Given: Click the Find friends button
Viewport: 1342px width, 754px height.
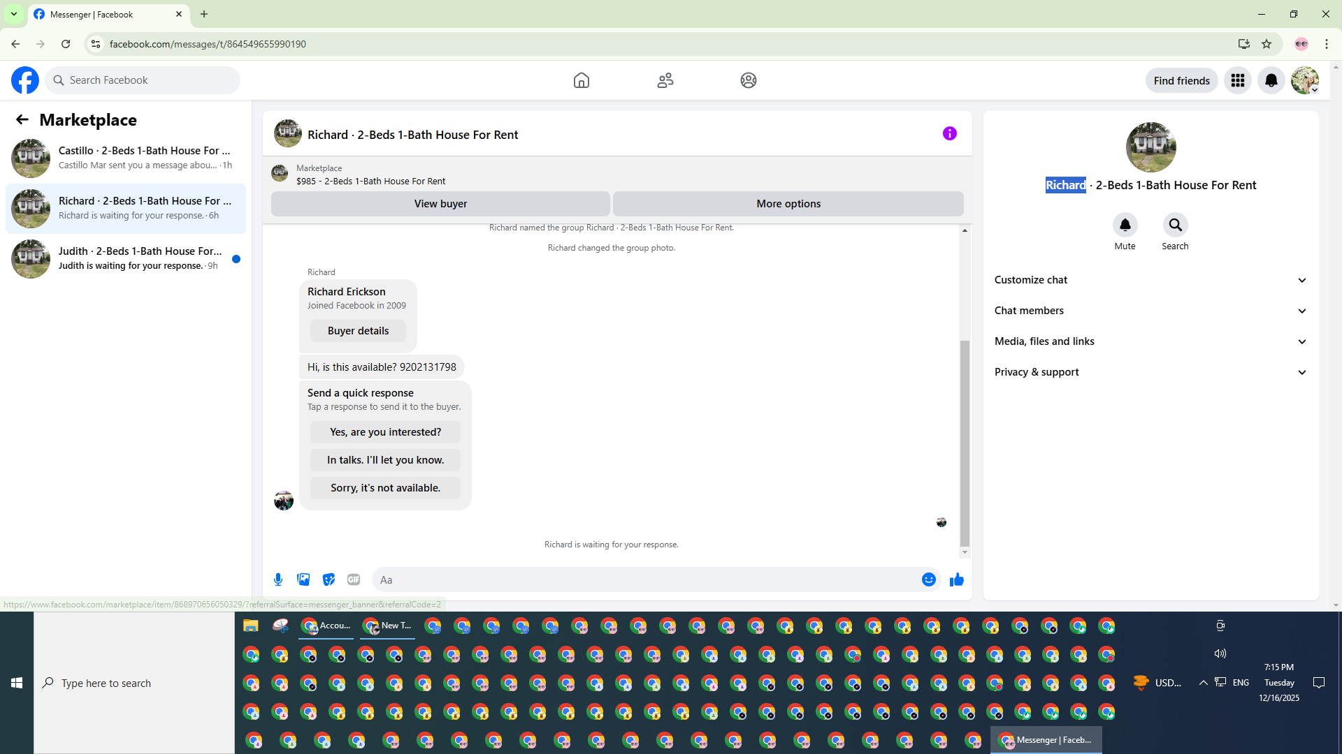Looking at the screenshot, I should pos(1181,80).
